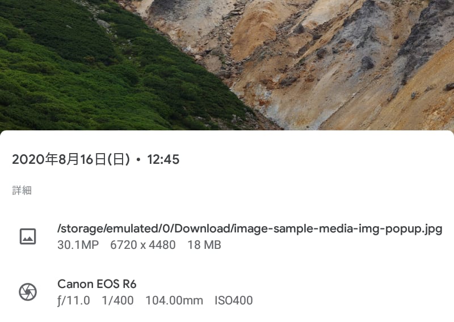Tap the ISO400 sensitivity value
Screen dimensions: 454x322
[234, 300]
